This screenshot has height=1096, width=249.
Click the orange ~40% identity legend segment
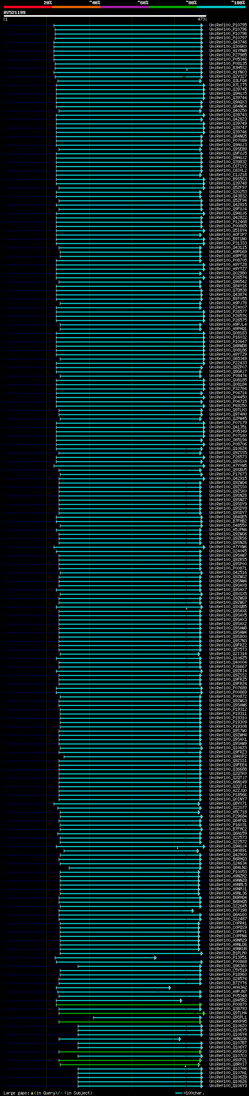76,7
